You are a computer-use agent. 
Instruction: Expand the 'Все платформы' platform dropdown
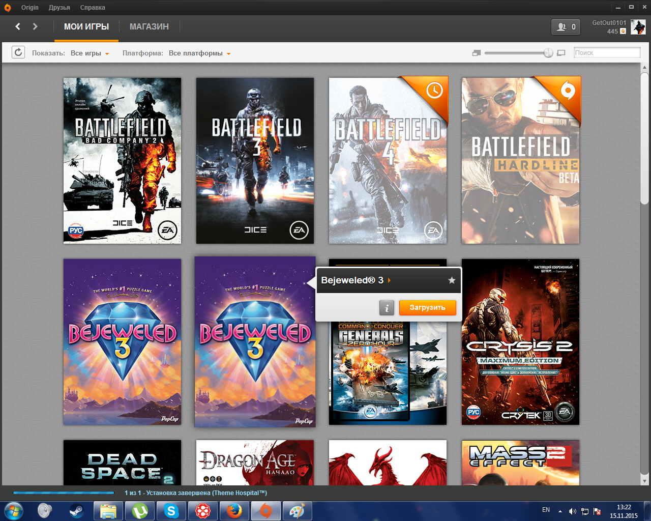(x=199, y=53)
